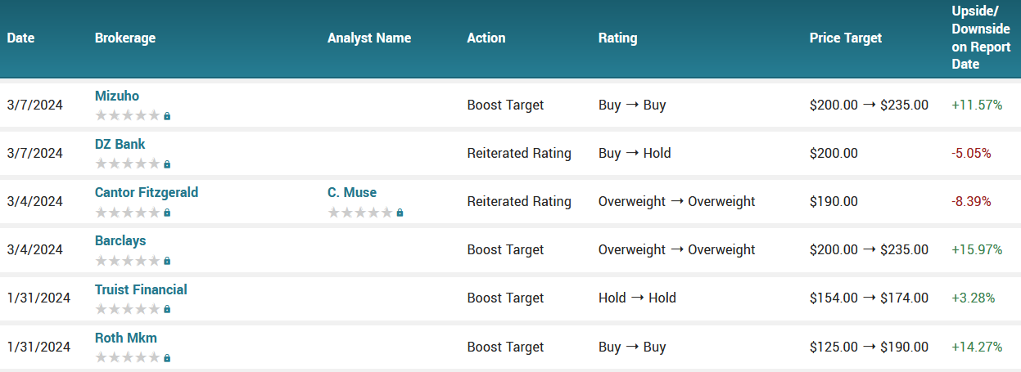Click the lock icon under Truist Financial

tap(167, 309)
